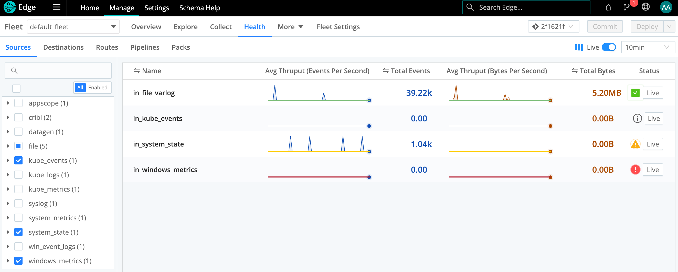Click the red error icon for in_windows_metrics

tap(635, 170)
